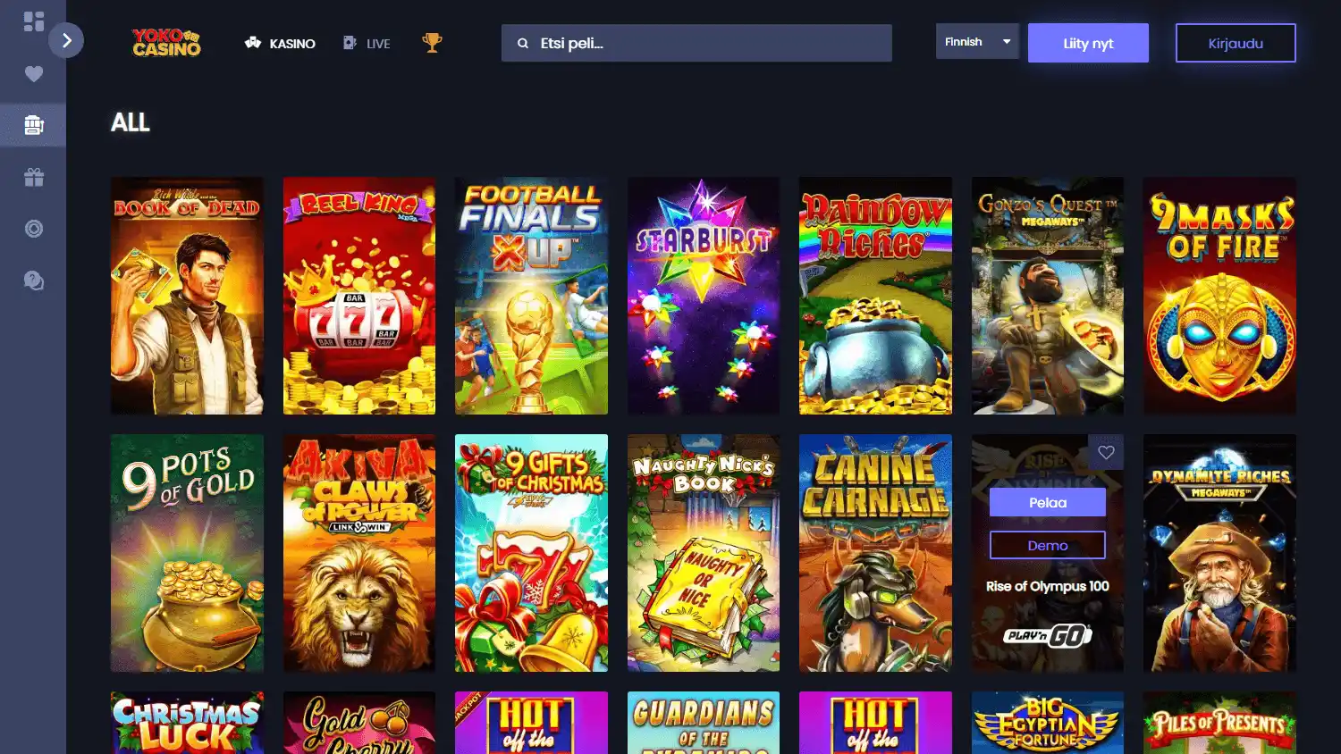The image size is (1341, 754).
Task: Open Starburst game thumbnail
Action: coord(704,296)
